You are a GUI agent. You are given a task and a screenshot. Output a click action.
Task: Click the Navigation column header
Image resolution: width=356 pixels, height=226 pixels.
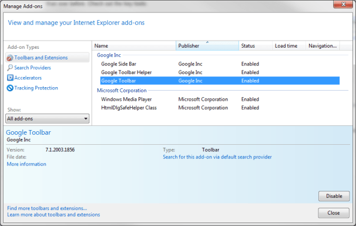click(x=323, y=46)
